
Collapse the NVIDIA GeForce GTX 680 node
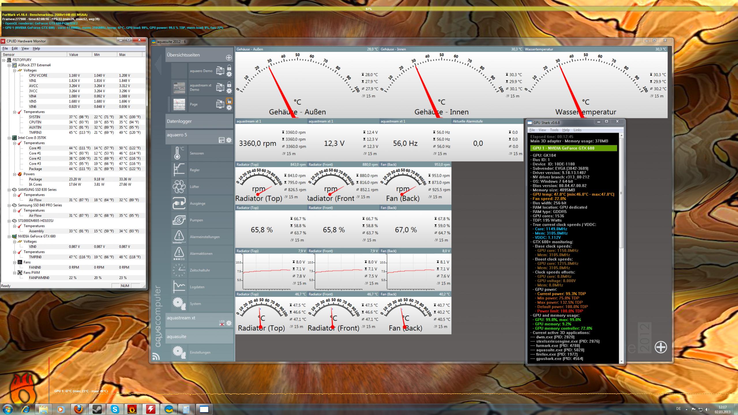[9, 236]
